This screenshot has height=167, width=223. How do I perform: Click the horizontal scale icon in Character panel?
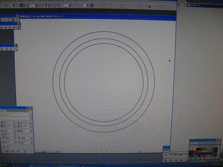click(x=2, y=126)
